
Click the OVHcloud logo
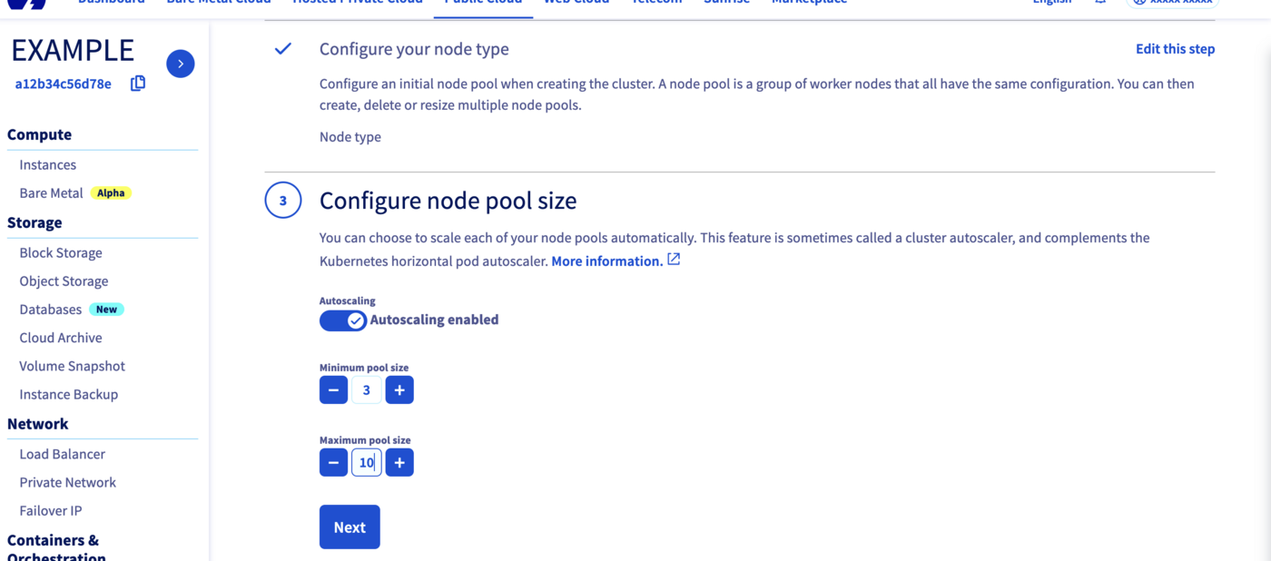(27, 5)
